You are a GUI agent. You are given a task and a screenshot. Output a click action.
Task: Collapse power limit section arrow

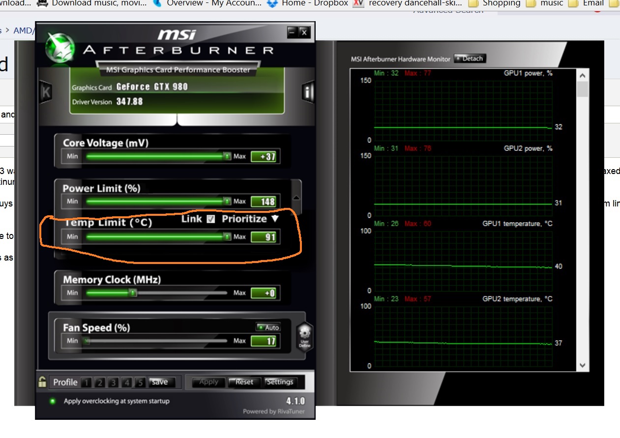coord(296,197)
